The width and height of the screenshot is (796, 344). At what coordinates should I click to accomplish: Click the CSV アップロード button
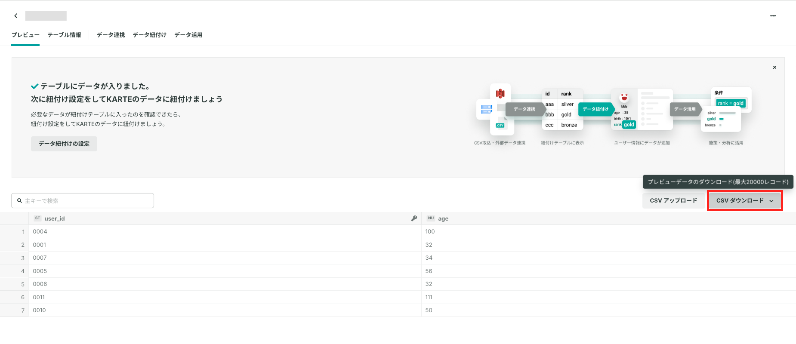(x=673, y=200)
